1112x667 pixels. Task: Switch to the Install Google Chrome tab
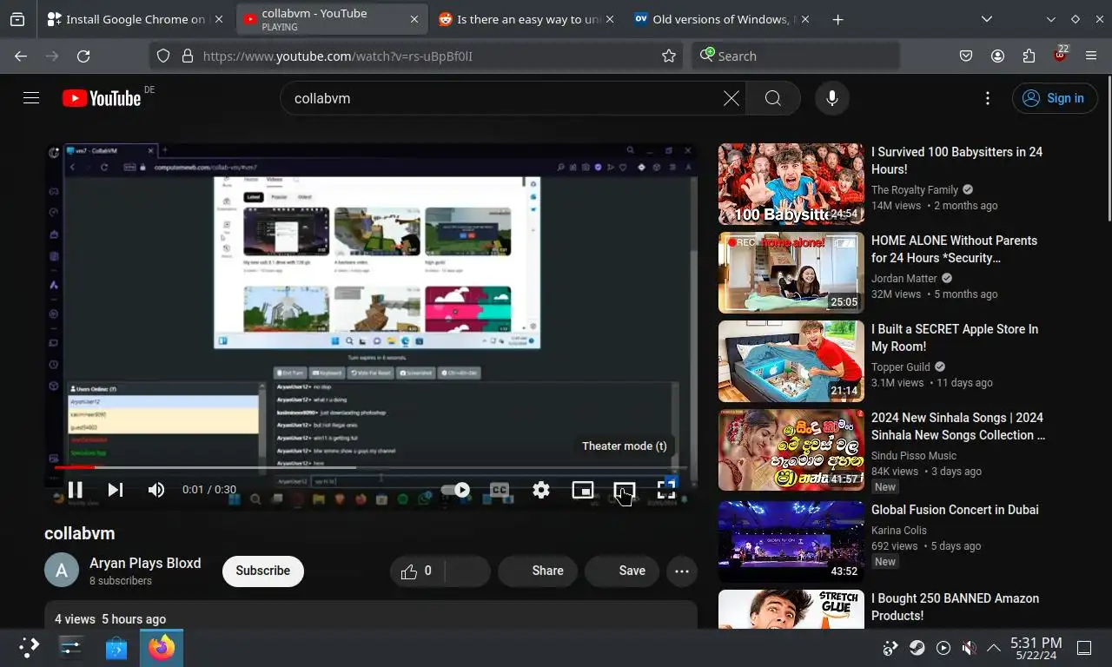tap(135, 19)
